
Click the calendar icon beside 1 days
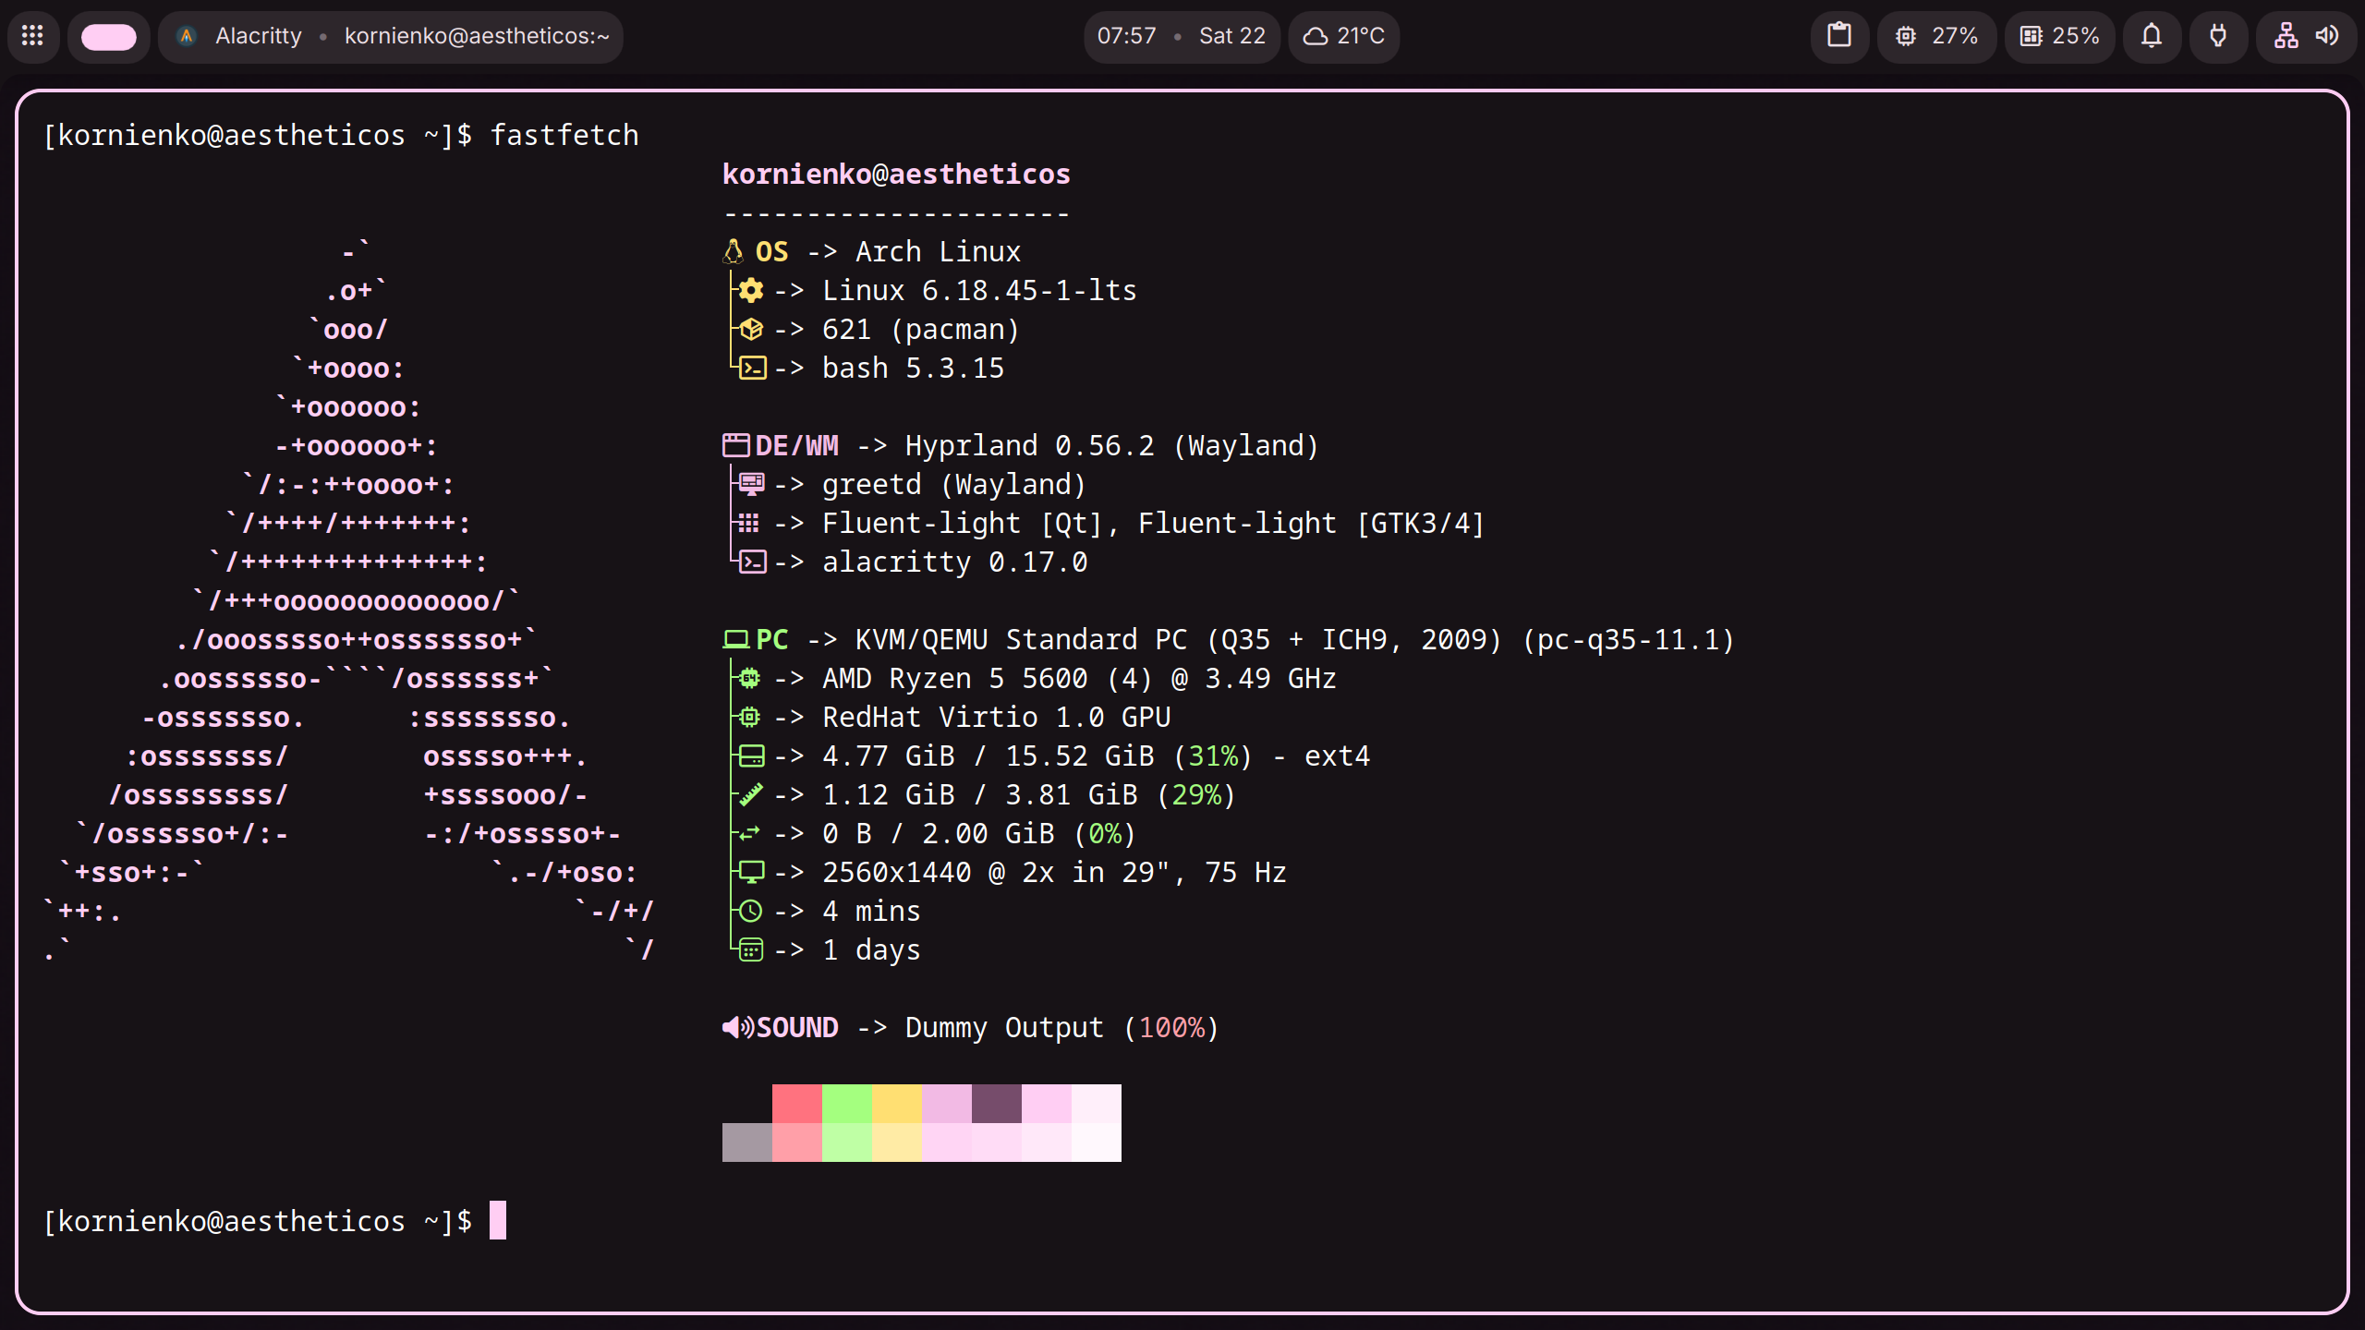751,949
